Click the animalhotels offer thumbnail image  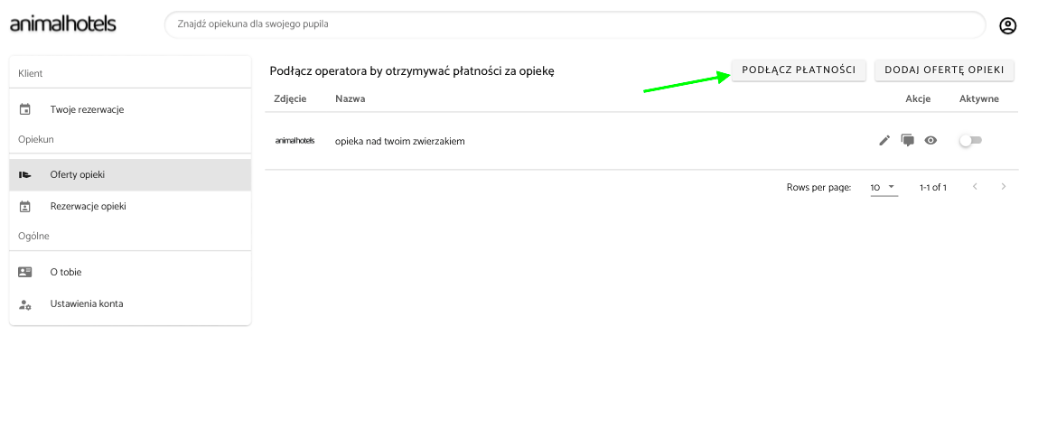coord(295,140)
